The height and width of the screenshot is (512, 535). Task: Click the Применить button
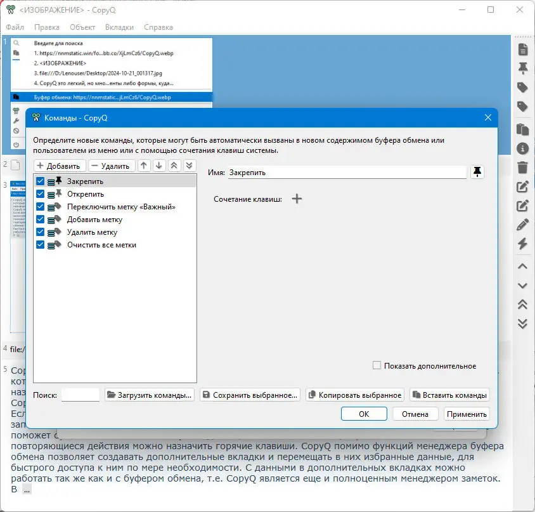(x=467, y=414)
